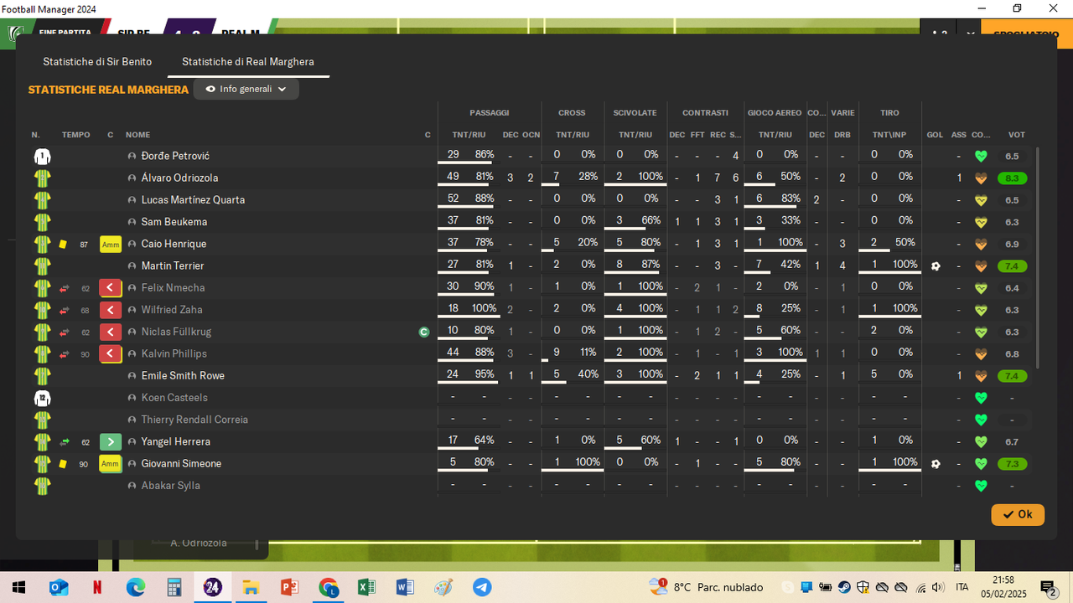
Task: Click the yellow card icon beside Caio Henrique
Action: [63, 245]
